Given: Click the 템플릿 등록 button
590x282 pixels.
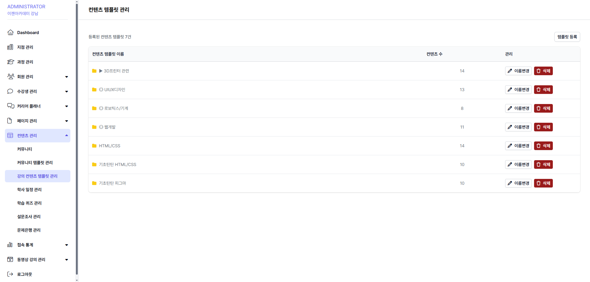Looking at the screenshot, I should point(567,37).
